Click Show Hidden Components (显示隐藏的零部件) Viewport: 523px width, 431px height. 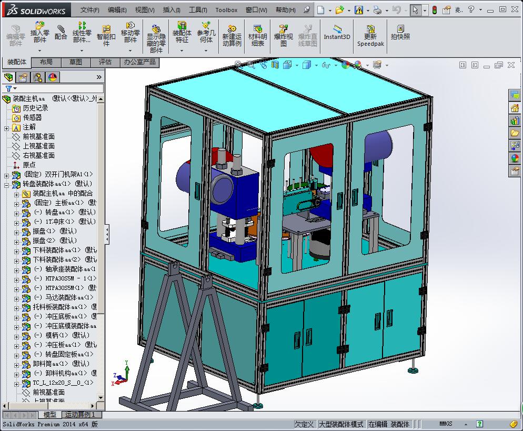point(156,38)
